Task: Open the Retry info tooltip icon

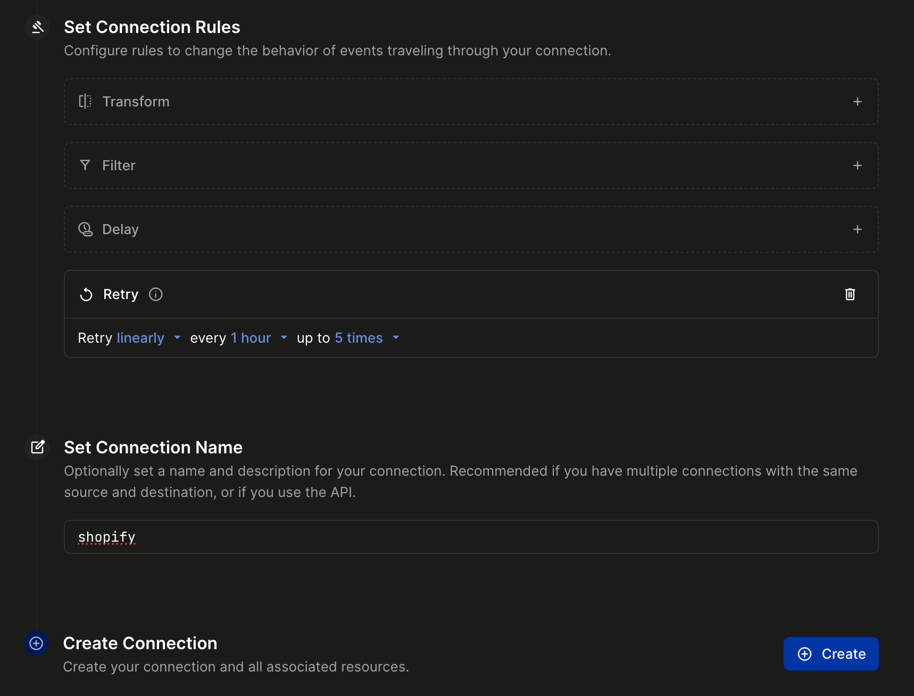Action: coord(156,294)
